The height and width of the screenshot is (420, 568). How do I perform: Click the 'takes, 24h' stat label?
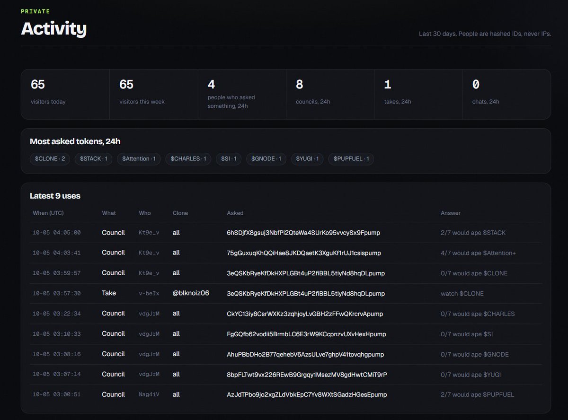pyautogui.click(x=398, y=102)
